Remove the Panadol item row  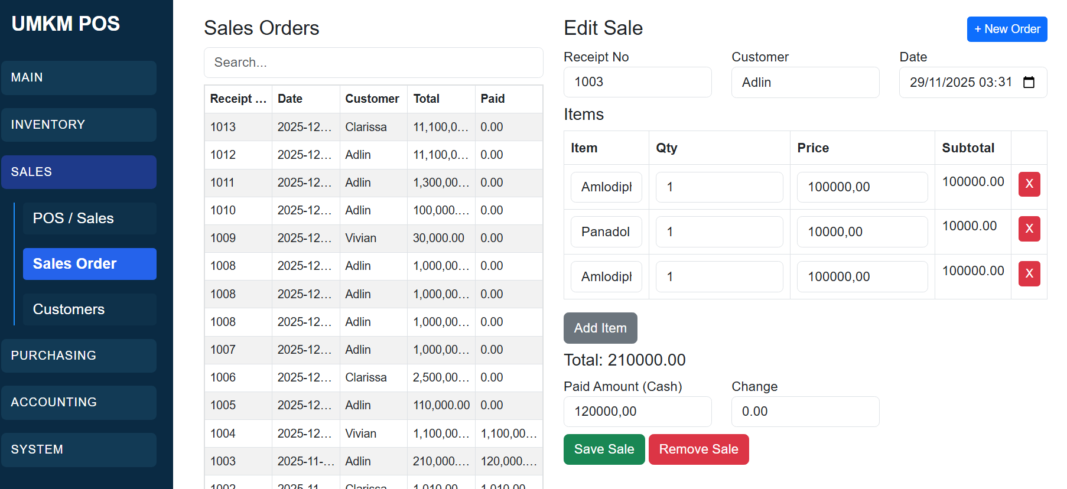[x=1029, y=229]
